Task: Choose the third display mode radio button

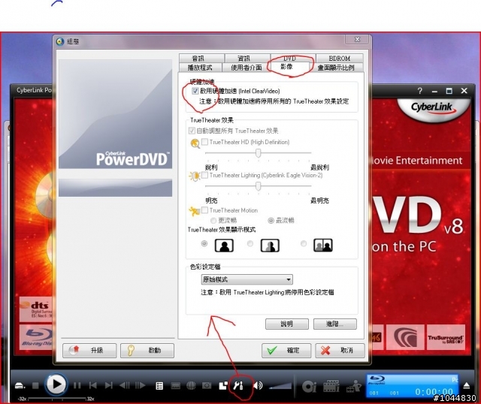Action: pos(304,244)
